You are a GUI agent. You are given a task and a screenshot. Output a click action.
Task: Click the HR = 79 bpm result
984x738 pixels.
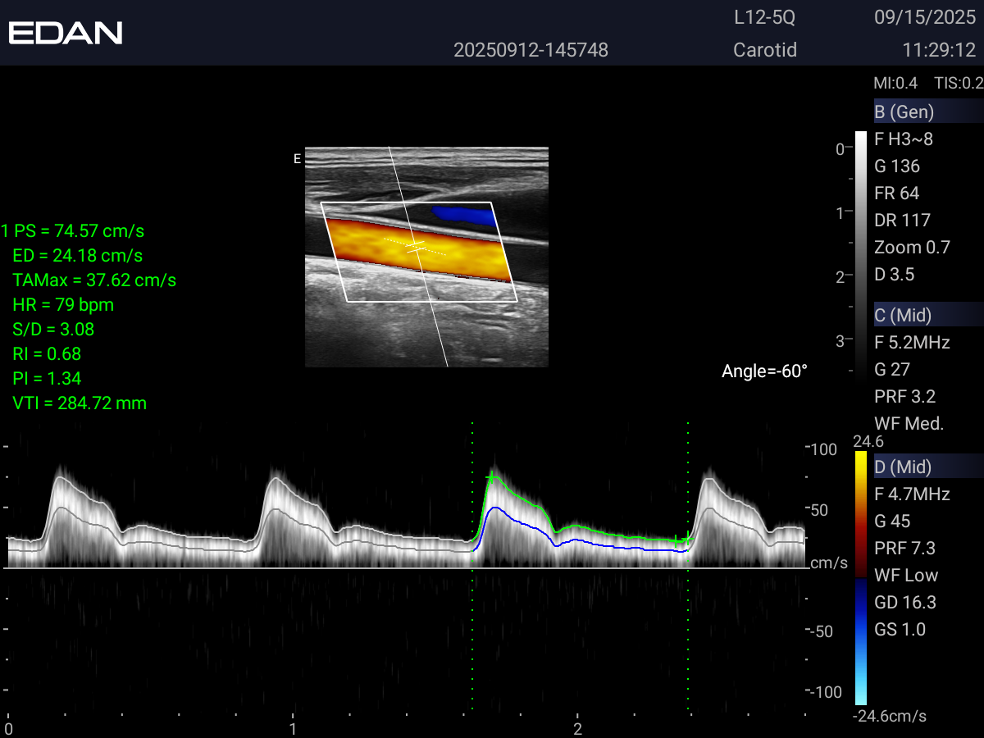(x=63, y=304)
